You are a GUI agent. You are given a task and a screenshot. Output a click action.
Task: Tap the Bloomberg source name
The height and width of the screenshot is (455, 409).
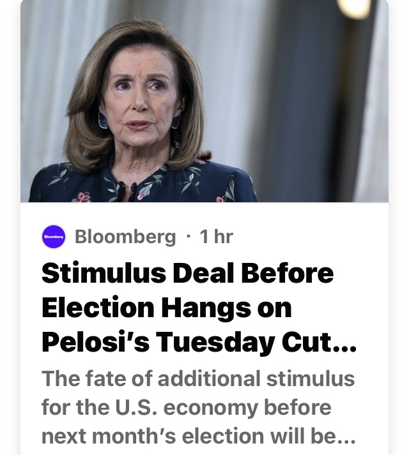[125, 237]
